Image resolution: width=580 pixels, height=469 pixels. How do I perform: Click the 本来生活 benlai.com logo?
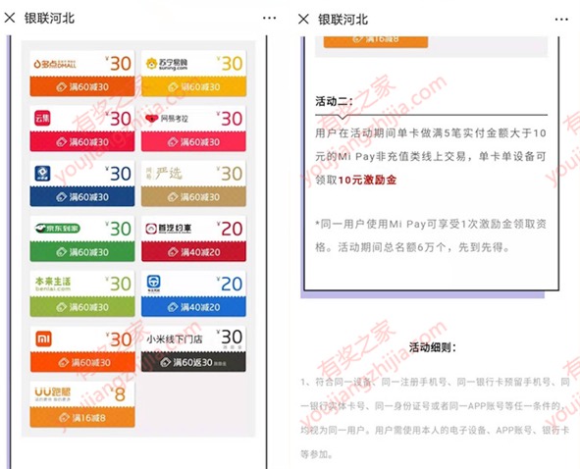point(53,284)
